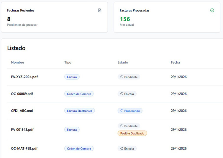Sort the list by the Nombre column header
Viewport: 223px width, 158px height.
point(17,62)
